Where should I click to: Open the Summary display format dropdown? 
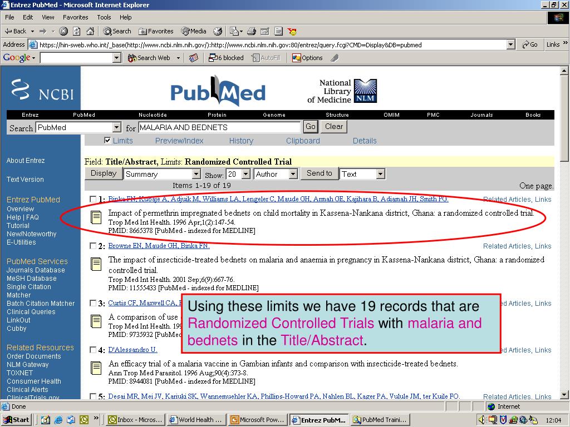196,174
